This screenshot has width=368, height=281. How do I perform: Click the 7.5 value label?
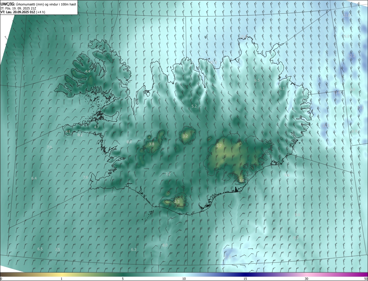(57, 249)
